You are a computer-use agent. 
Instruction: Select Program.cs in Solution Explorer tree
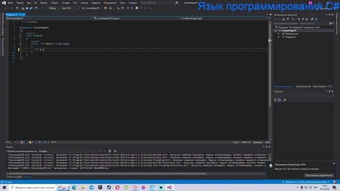(291, 37)
